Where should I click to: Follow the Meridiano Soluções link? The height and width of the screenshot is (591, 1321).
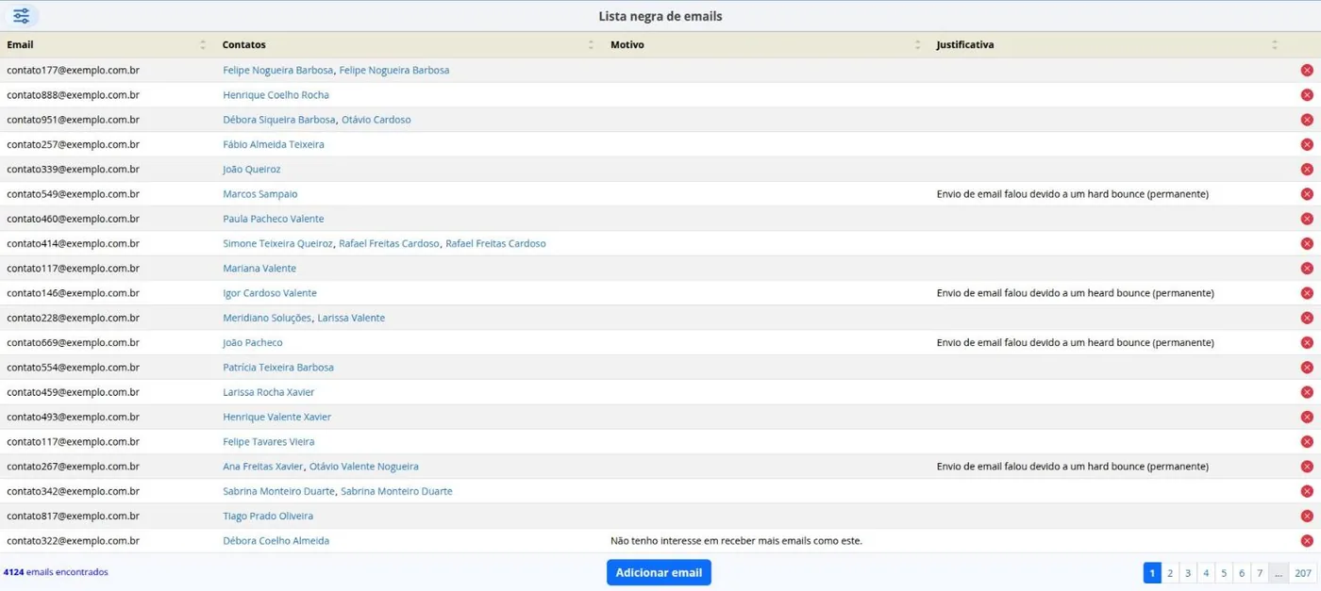click(267, 319)
